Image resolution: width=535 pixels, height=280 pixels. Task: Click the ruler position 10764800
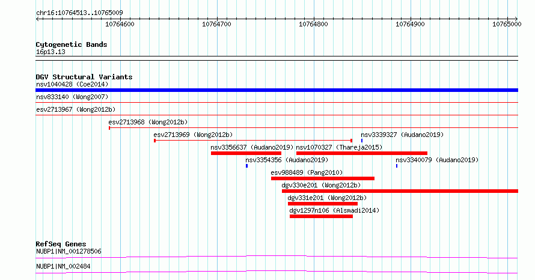click(x=313, y=24)
